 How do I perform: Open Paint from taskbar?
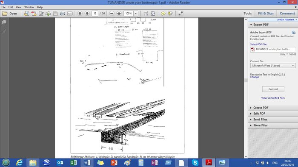128,163
